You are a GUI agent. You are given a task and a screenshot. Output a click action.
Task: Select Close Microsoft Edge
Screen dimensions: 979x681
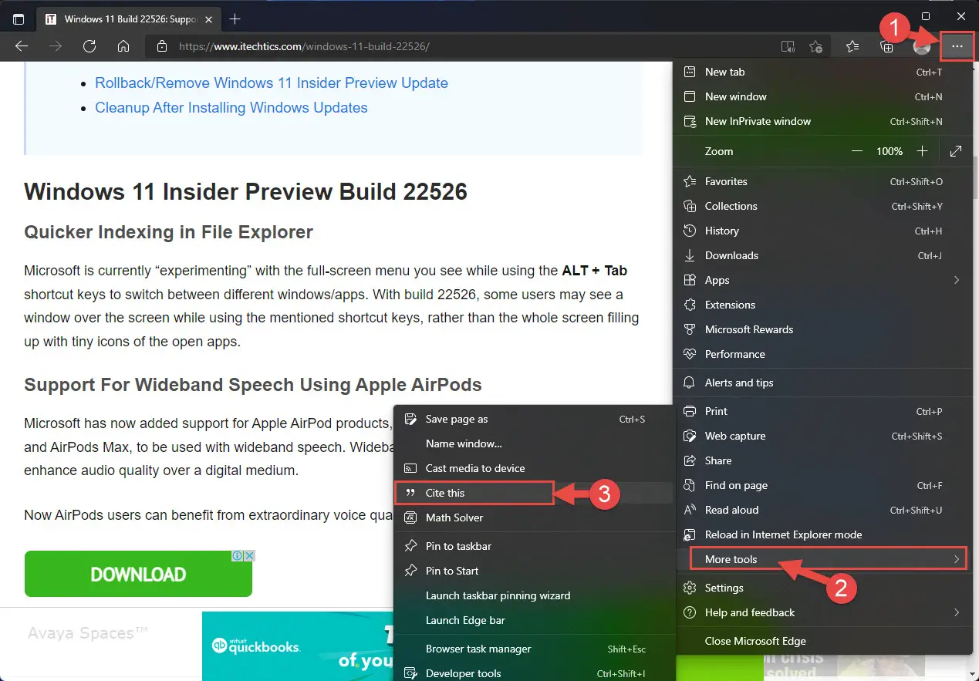[x=822, y=641]
